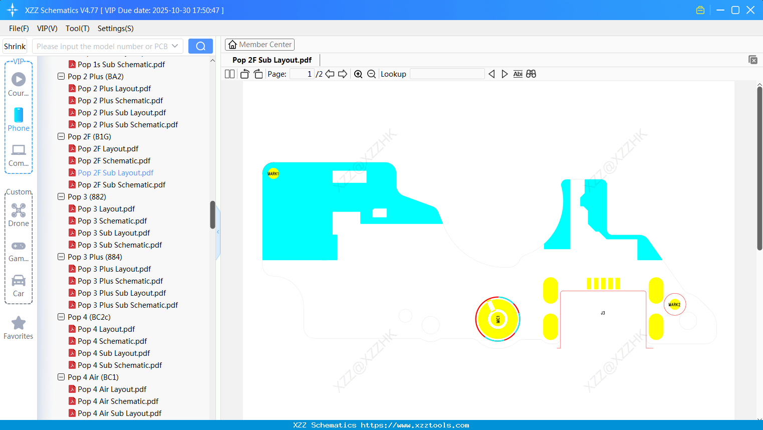Select the Drone category icon
Screen dimensions: 763x430
(18, 210)
